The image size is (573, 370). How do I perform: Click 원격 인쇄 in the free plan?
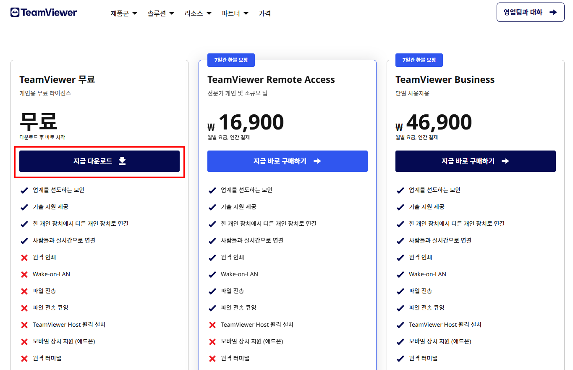pyautogui.click(x=44, y=257)
